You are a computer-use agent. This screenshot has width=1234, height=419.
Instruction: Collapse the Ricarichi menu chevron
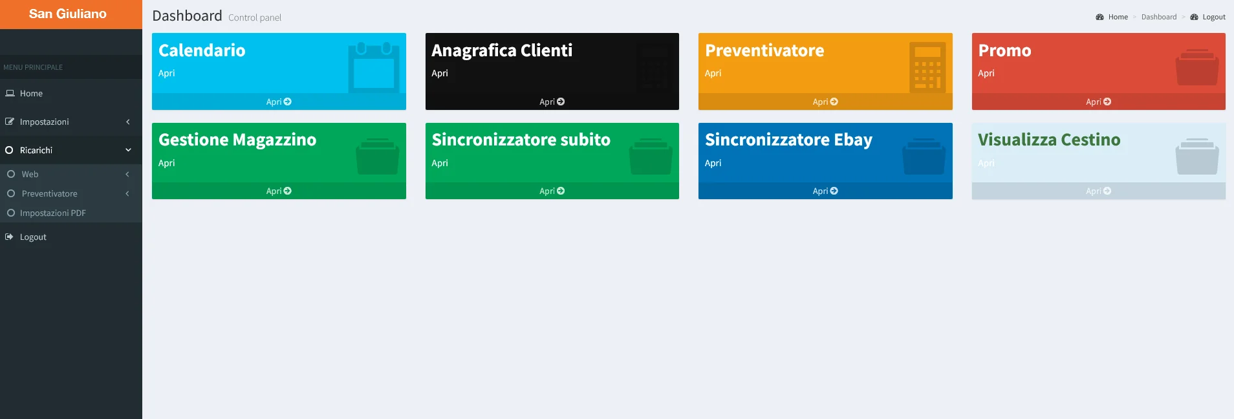tap(128, 150)
